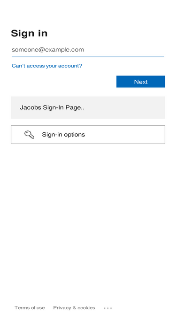Click the gray Jacobs Sign-In Page text box
176x313 pixels.
88,107
